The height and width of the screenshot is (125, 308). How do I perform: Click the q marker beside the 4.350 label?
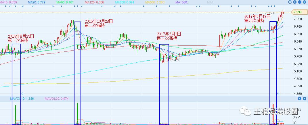[x=278, y=94]
